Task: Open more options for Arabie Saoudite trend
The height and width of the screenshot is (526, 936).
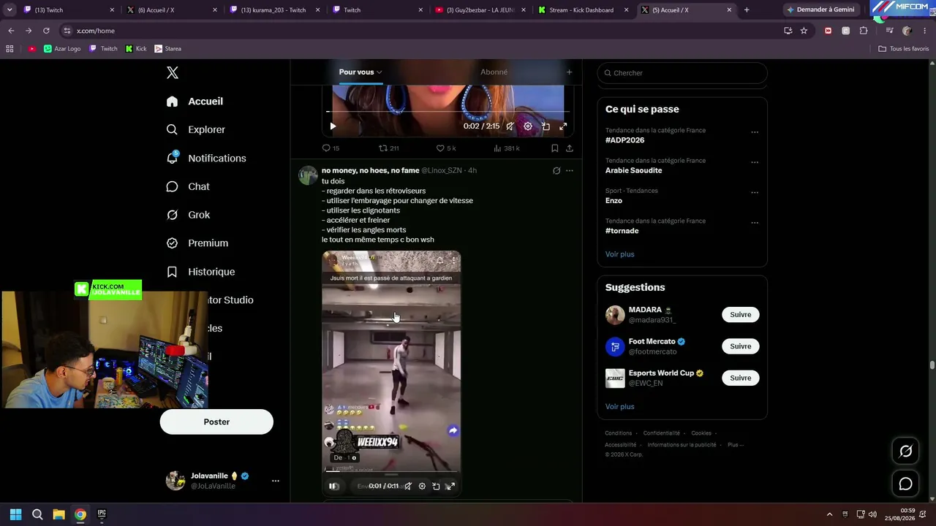Action: tap(755, 162)
